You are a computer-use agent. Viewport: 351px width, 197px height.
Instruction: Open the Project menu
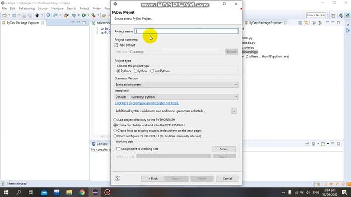(84, 9)
